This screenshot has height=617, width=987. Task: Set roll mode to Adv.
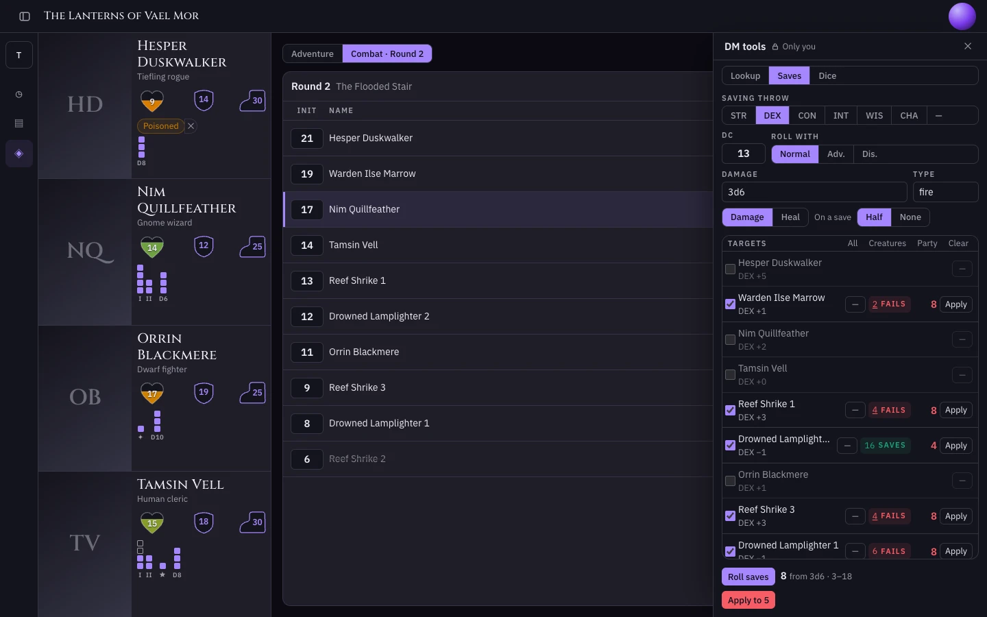pyautogui.click(x=836, y=154)
